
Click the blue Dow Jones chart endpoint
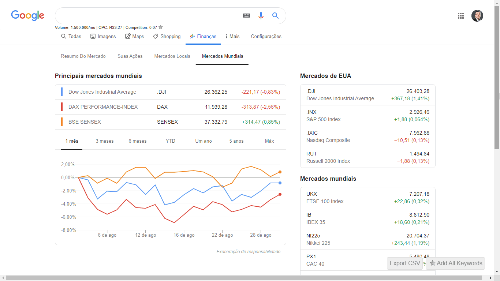click(280, 183)
